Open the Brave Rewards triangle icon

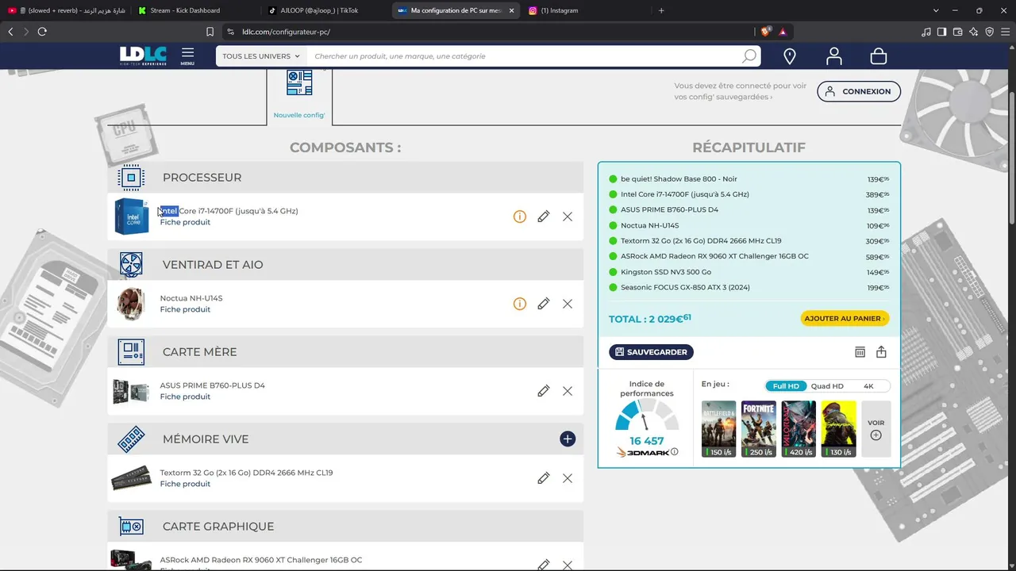pyautogui.click(x=783, y=32)
